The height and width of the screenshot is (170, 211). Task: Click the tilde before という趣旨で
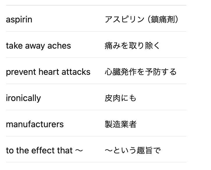[x=108, y=150]
